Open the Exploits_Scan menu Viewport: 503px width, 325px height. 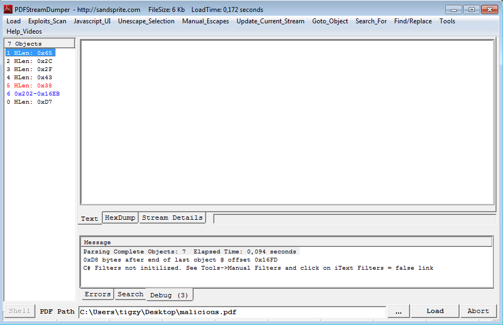[47, 21]
